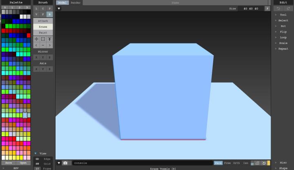Open the console dropdown triangle
Image resolution: width=294 pixels, height=170 pixels.
click(x=59, y=163)
